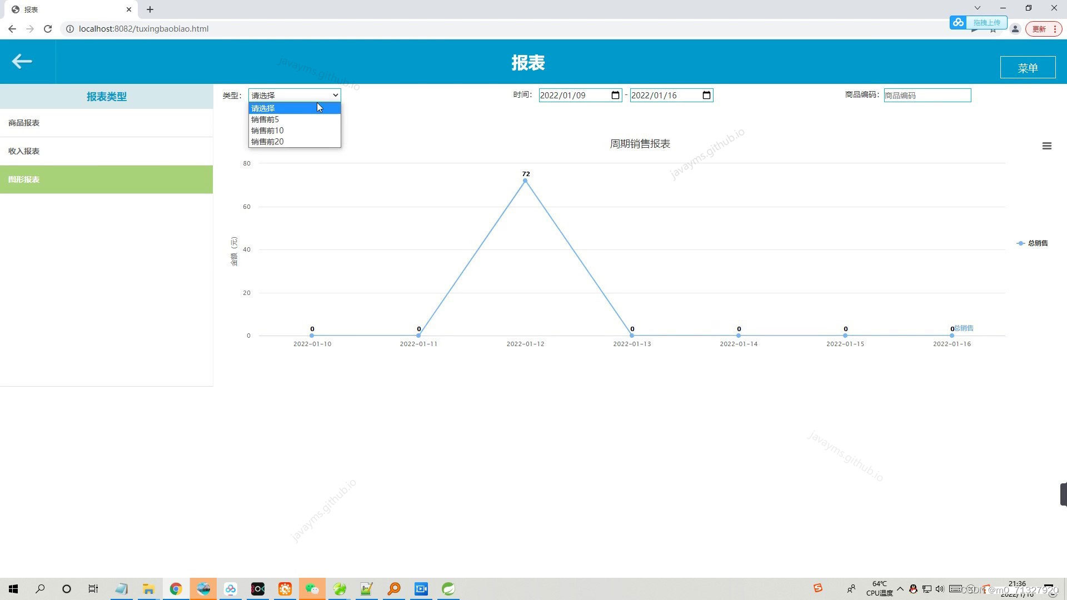Open WeChat from the taskbar
The image size is (1067, 600).
312,589
